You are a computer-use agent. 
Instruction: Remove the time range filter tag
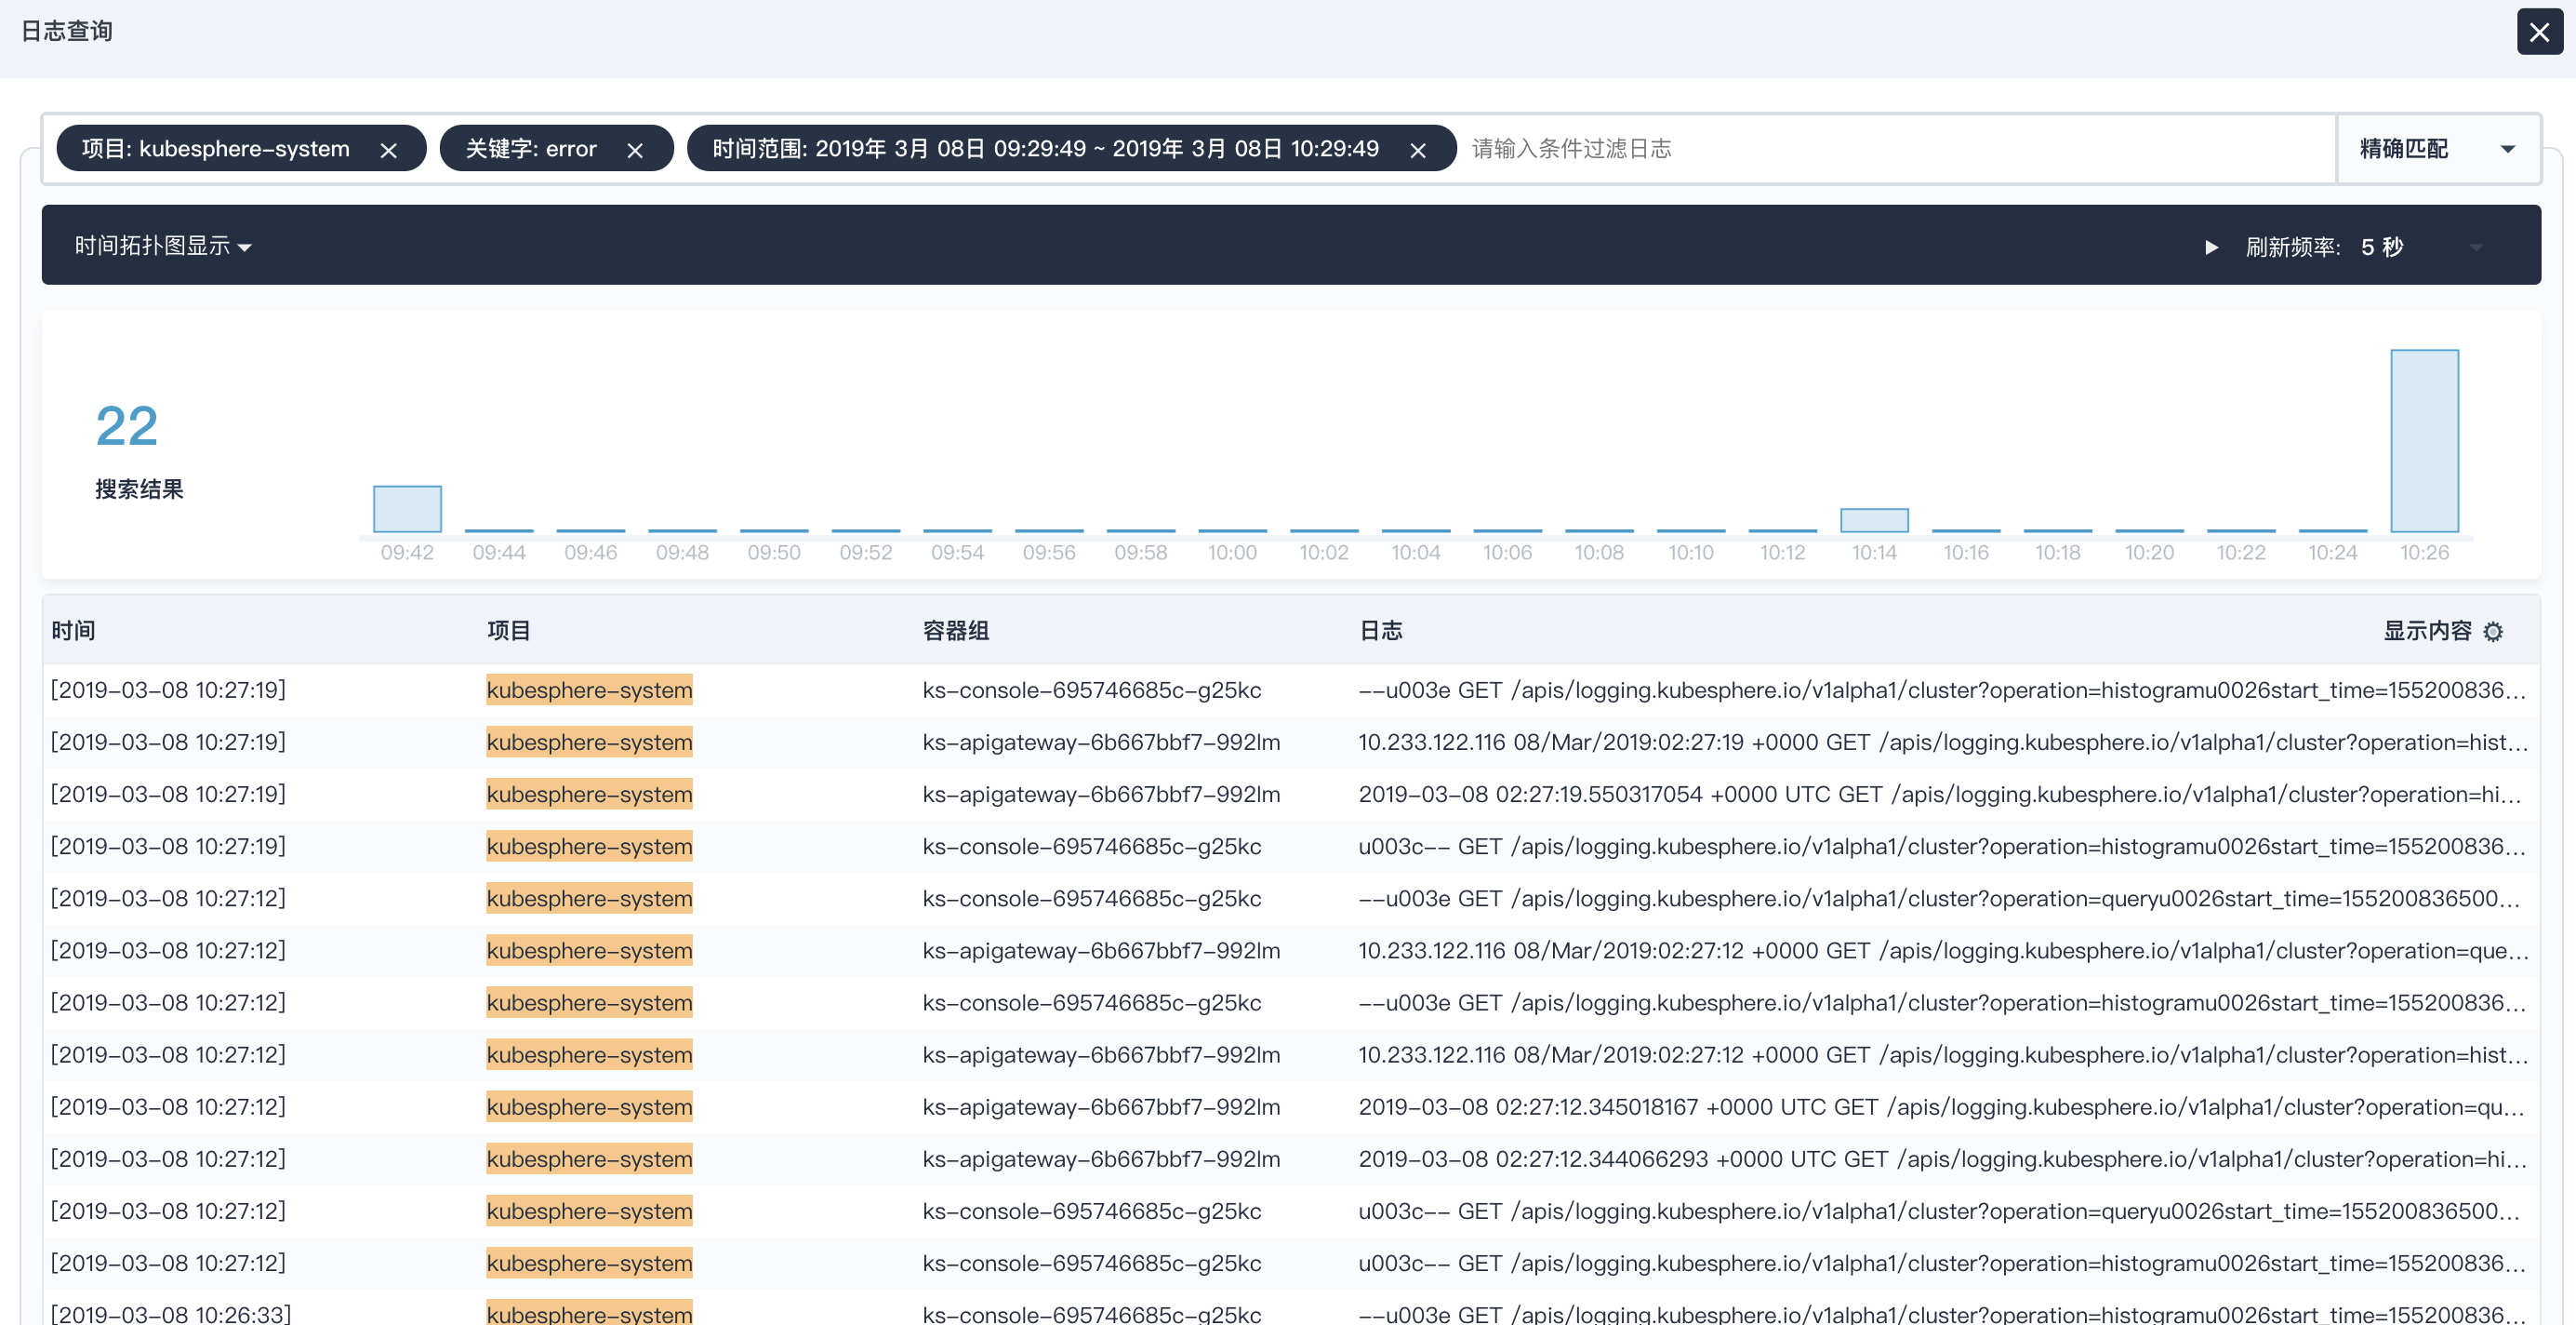(1417, 150)
